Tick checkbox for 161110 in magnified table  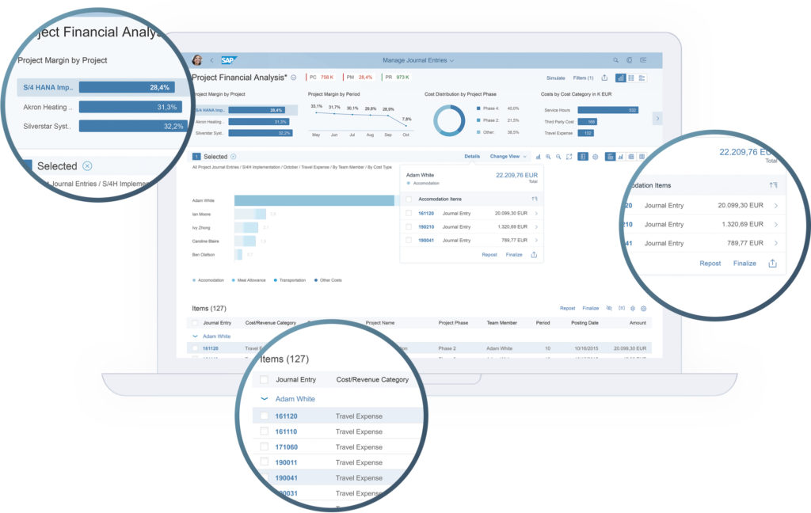(265, 431)
